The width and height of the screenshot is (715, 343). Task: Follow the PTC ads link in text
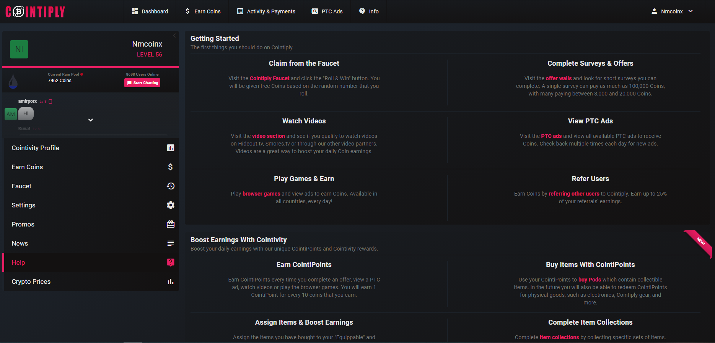[551, 136]
